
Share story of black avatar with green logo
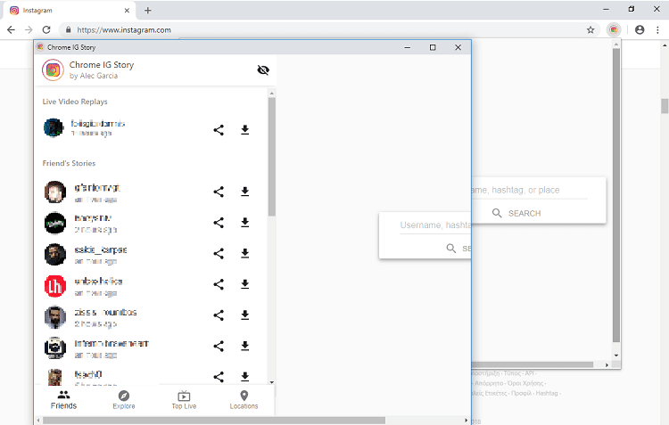pyautogui.click(x=219, y=223)
